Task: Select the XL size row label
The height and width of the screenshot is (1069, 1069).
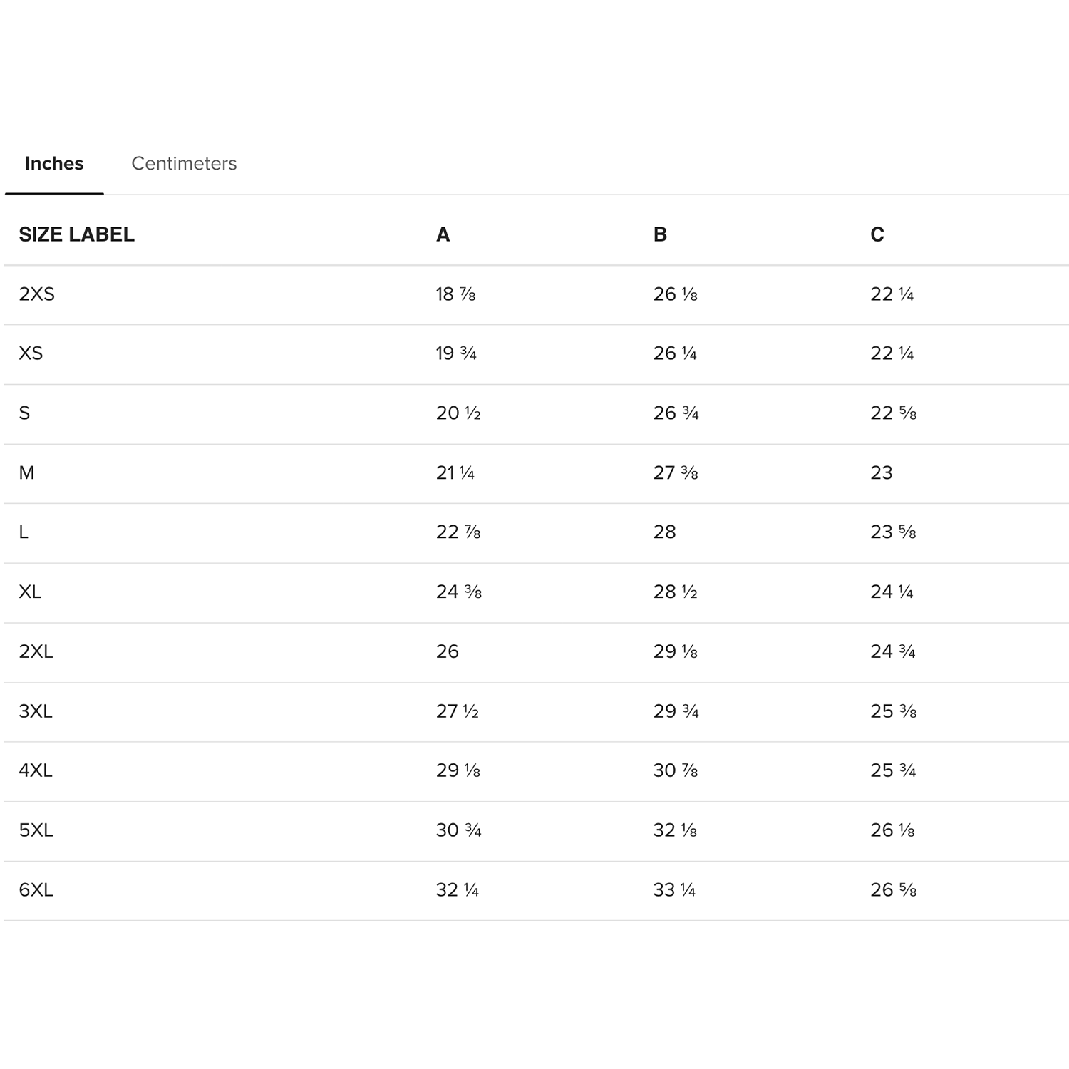Action: (30, 592)
